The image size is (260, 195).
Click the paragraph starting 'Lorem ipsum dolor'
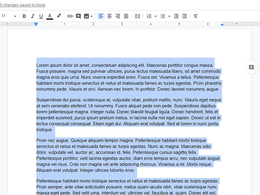tap(129, 77)
